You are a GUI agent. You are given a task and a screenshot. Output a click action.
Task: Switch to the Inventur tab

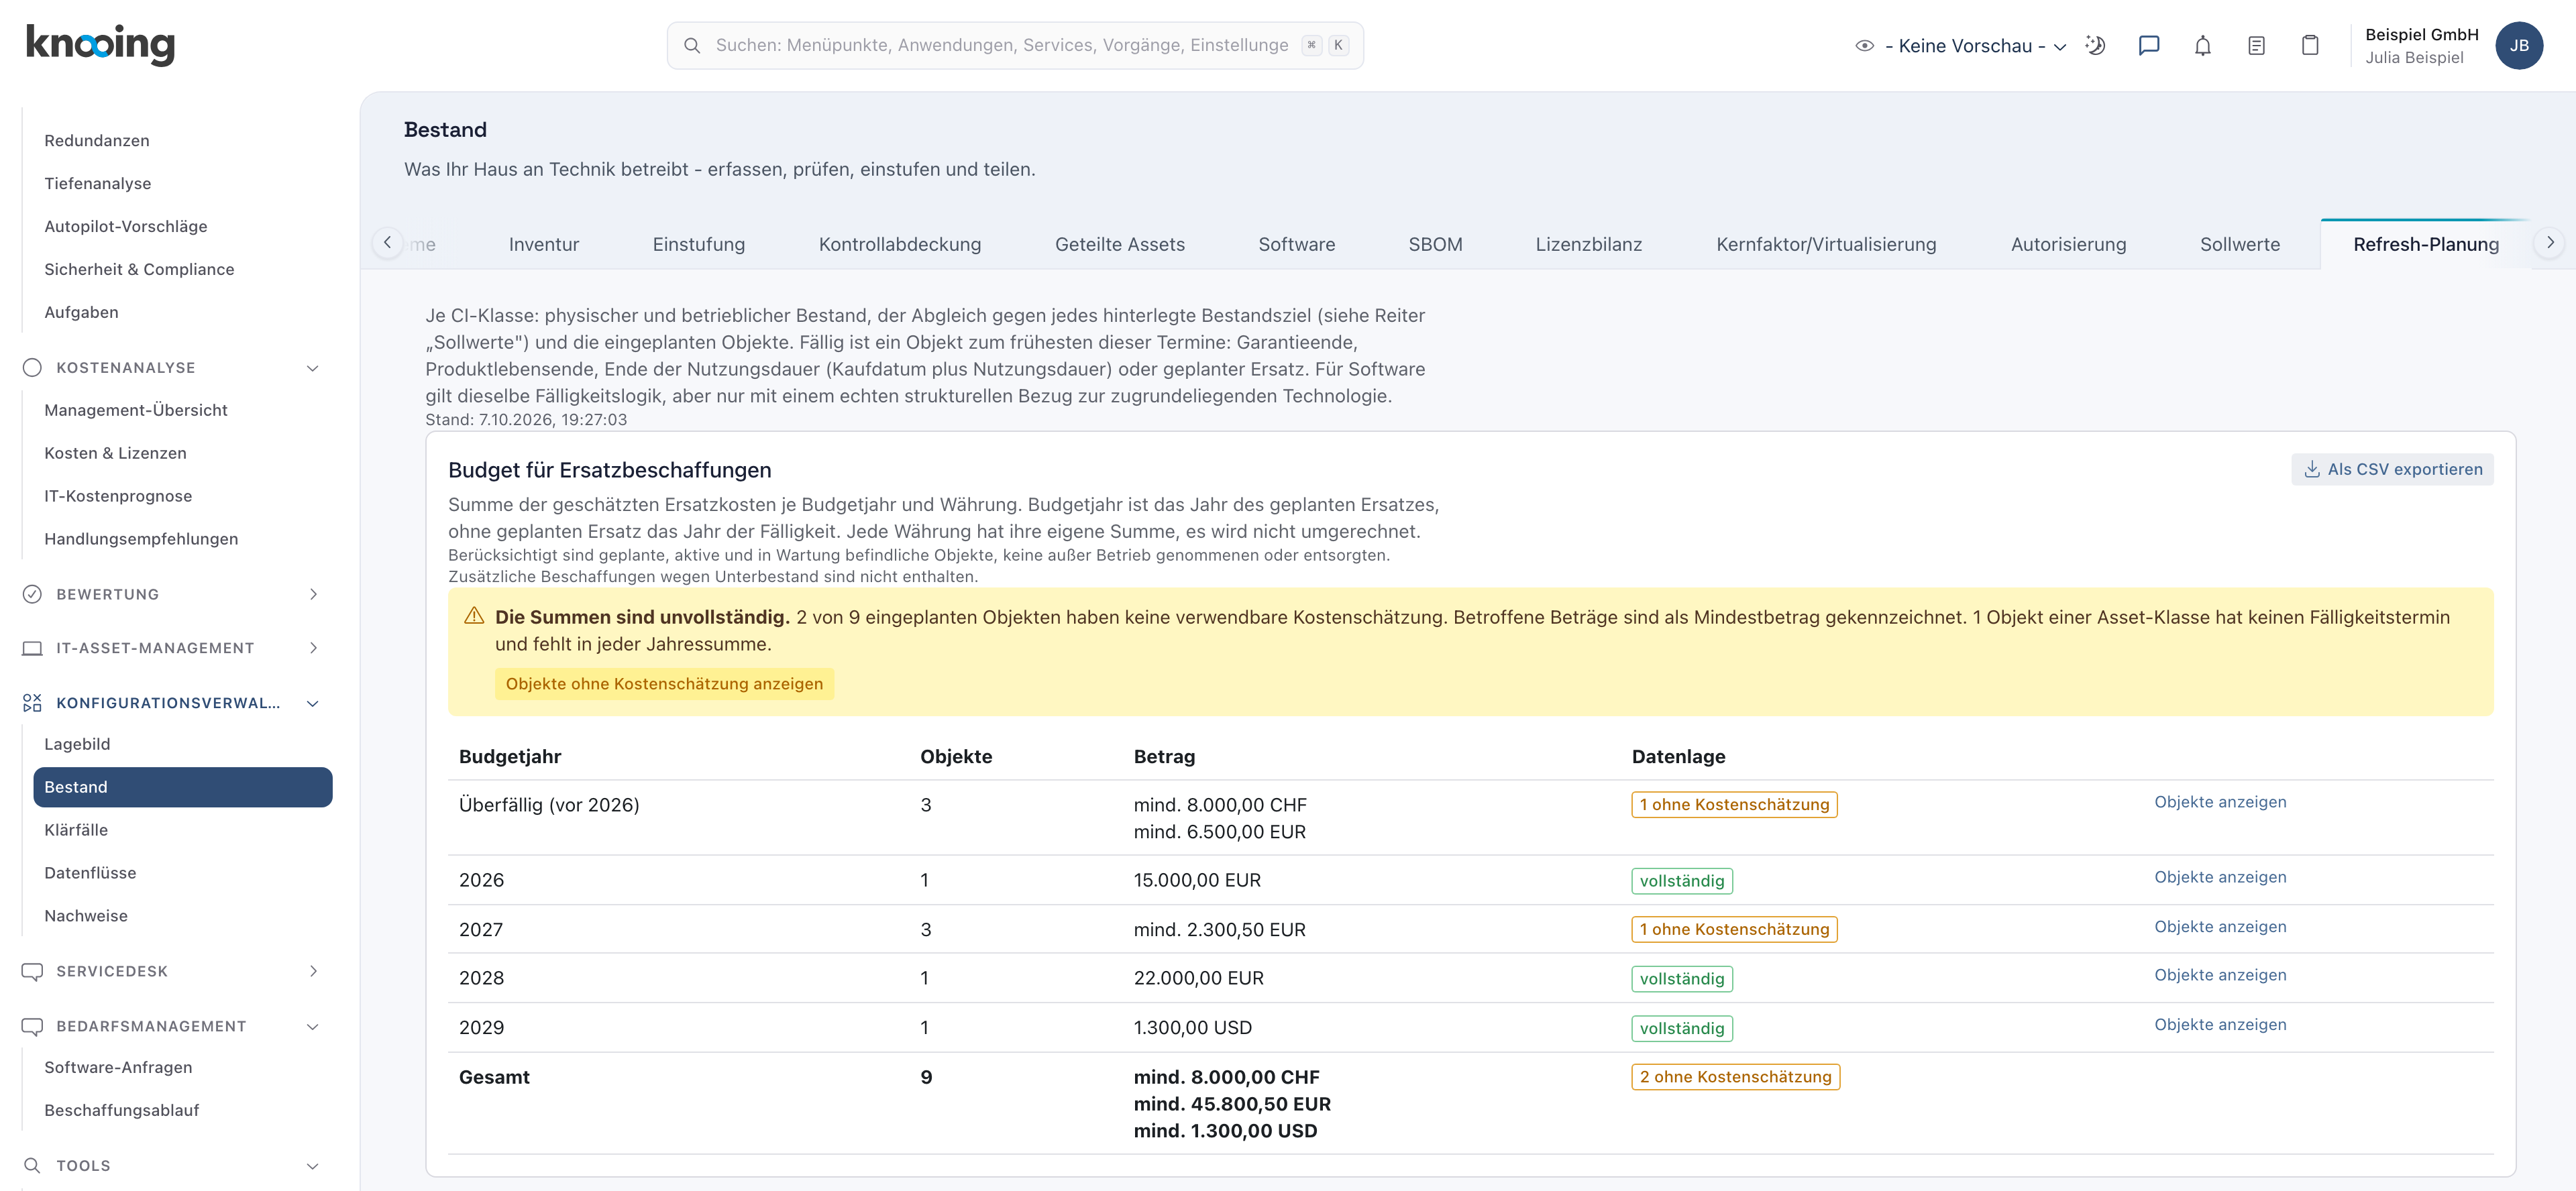pyautogui.click(x=544, y=245)
